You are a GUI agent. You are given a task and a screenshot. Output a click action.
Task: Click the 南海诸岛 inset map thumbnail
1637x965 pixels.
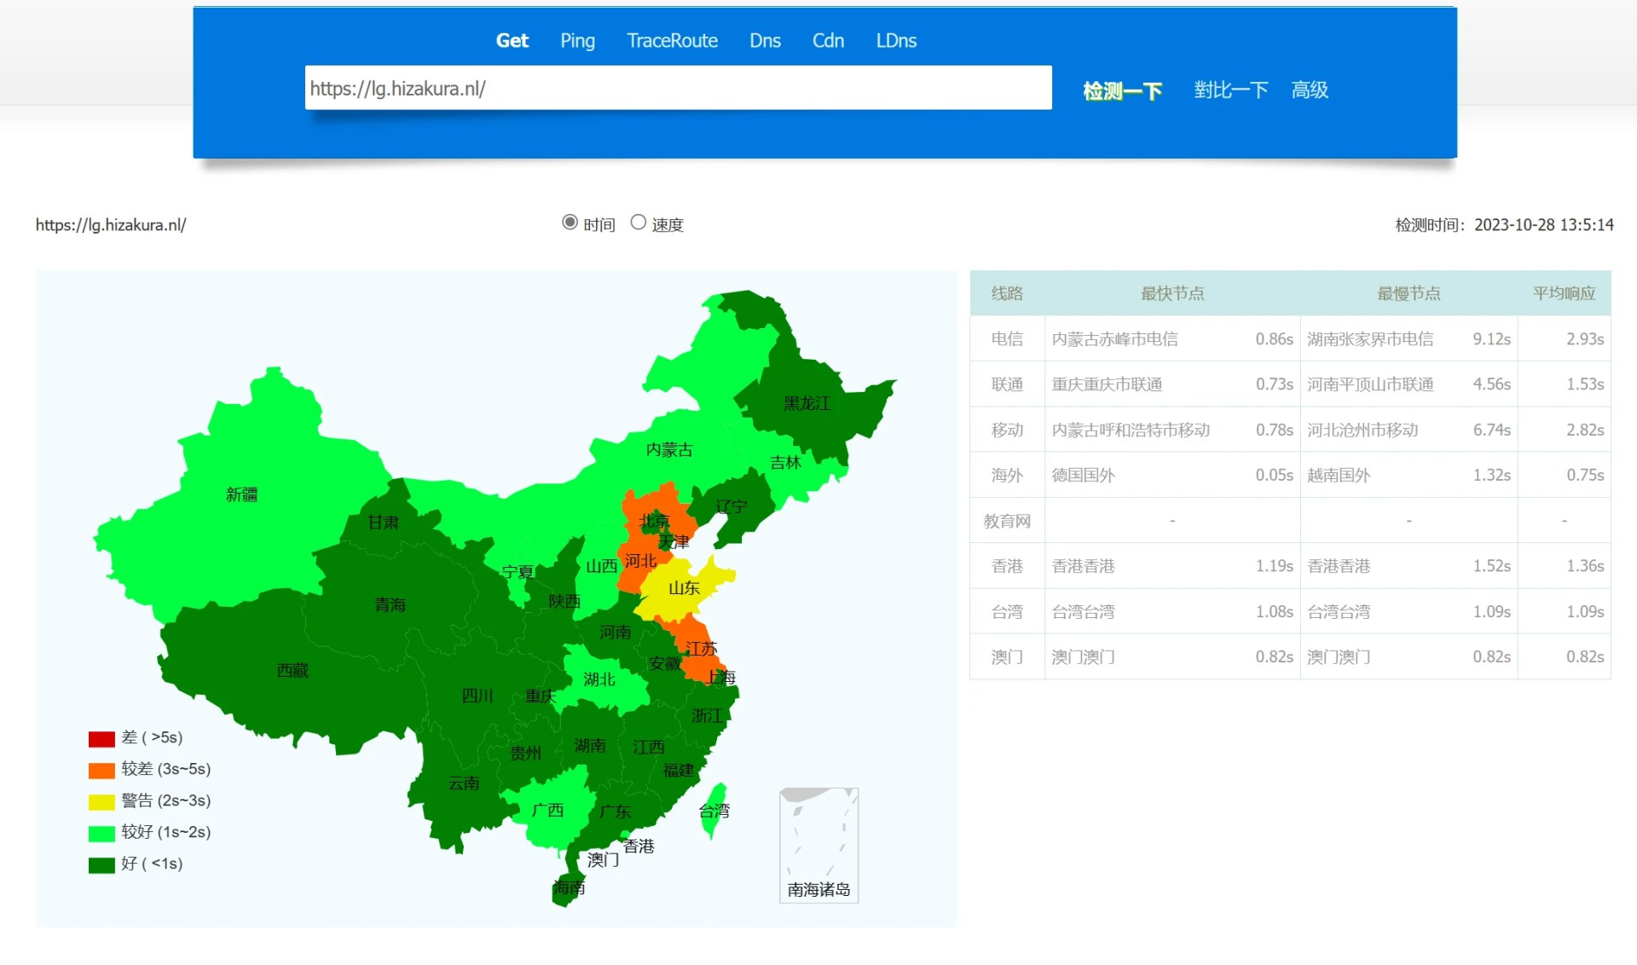[x=818, y=844]
